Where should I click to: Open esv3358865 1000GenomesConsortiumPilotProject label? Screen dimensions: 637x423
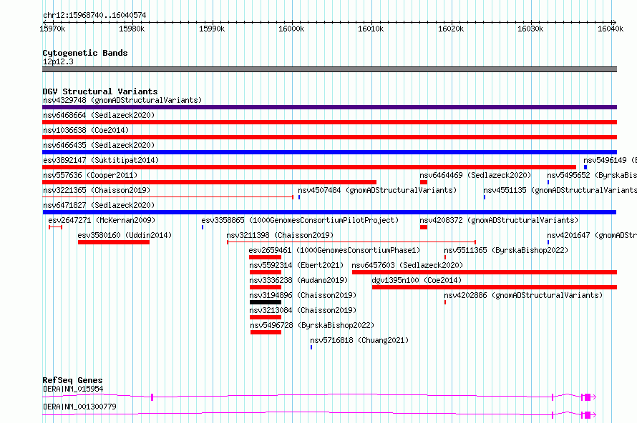[300, 220]
